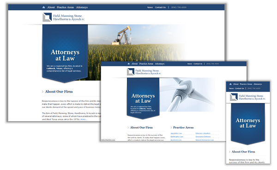
Task: Open the Appellate Law link in tablet view
Action: (176, 133)
